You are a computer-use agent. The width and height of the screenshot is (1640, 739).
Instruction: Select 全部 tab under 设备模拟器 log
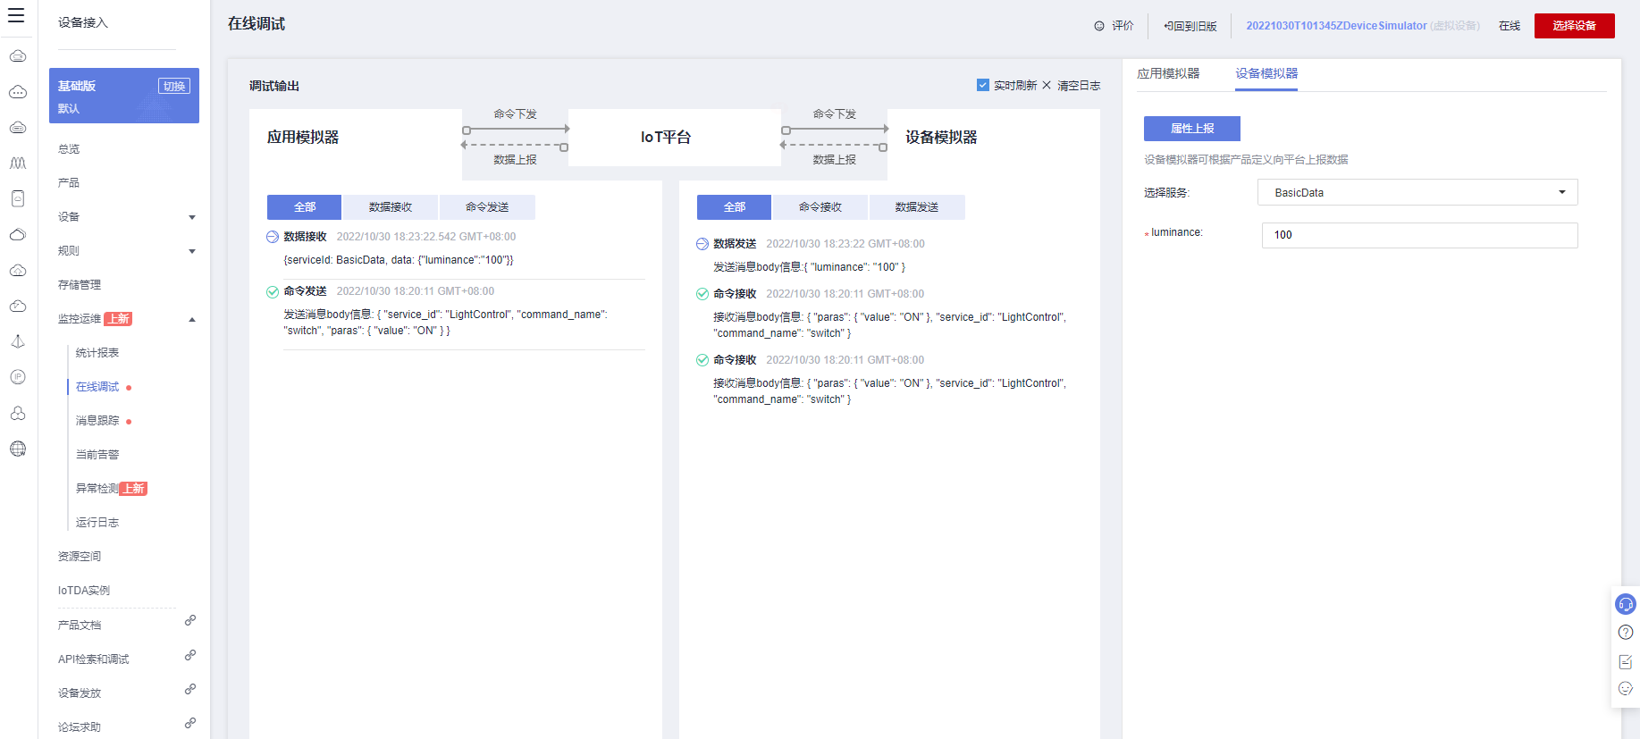(x=734, y=207)
